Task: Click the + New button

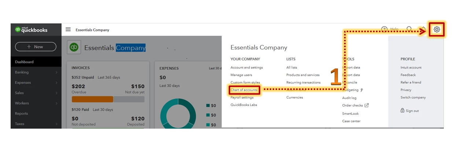Action: [x=36, y=47]
